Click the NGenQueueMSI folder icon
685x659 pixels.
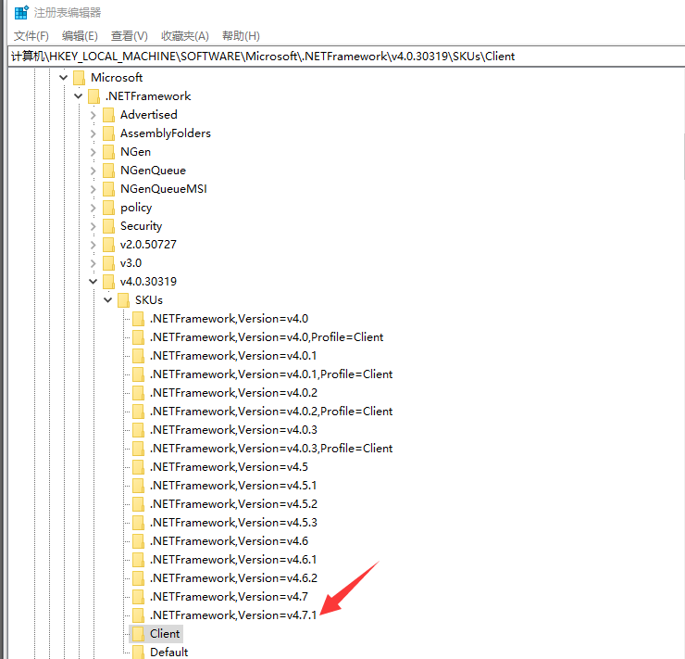[109, 189]
